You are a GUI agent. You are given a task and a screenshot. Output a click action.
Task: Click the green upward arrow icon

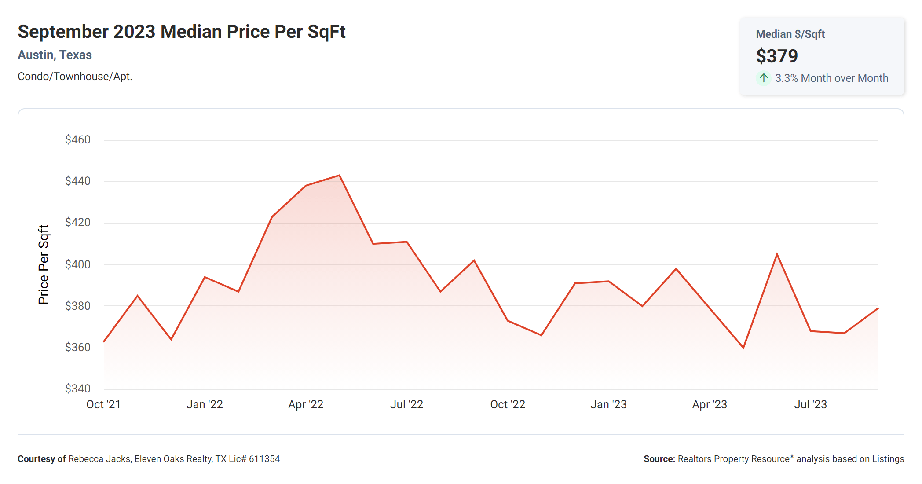click(x=764, y=78)
